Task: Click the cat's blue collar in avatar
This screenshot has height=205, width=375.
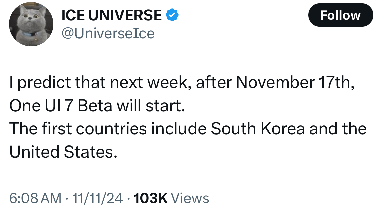Action: tap(30, 34)
